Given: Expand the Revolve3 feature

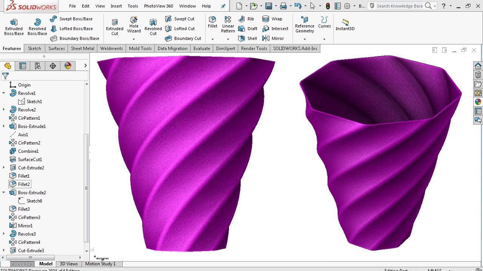Looking at the screenshot, I should pyautogui.click(x=4, y=234).
